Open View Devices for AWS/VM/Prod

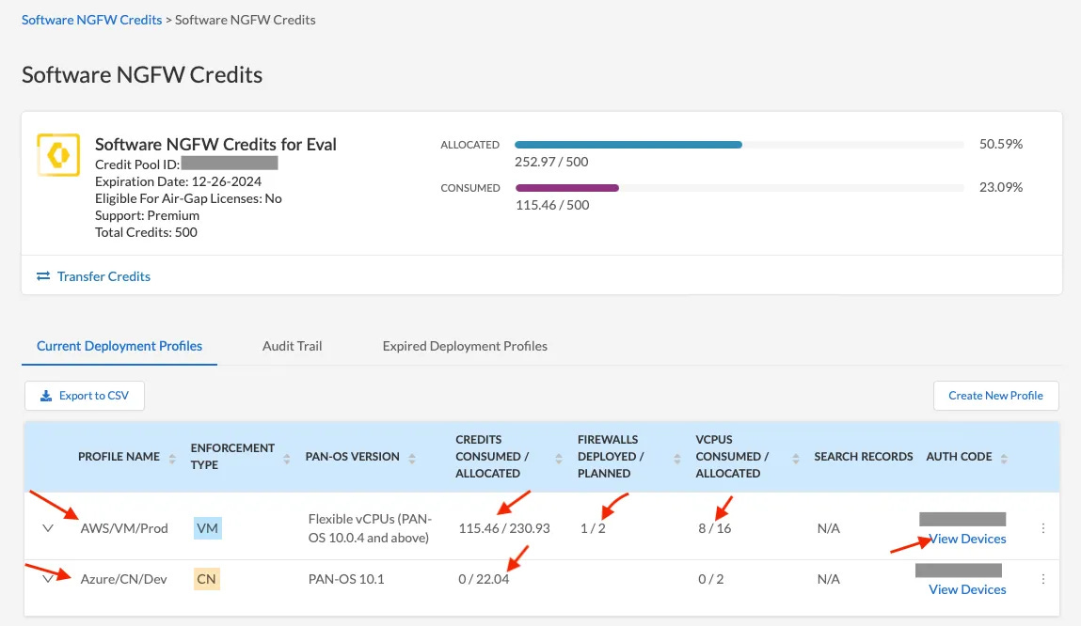click(967, 539)
